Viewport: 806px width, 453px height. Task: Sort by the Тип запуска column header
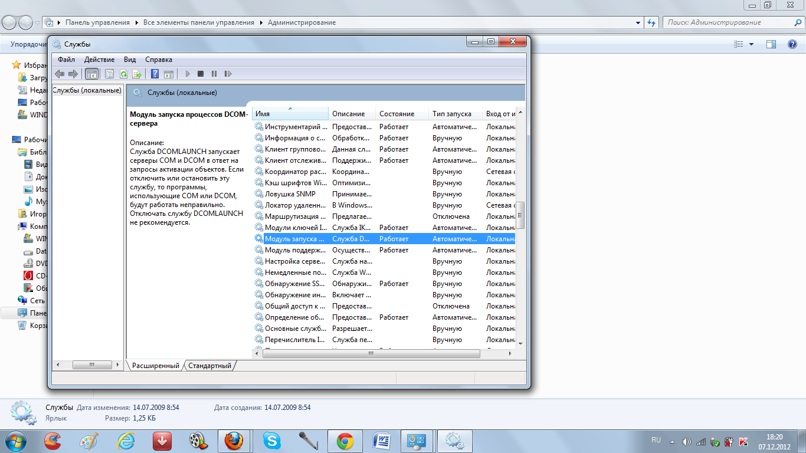coord(456,113)
